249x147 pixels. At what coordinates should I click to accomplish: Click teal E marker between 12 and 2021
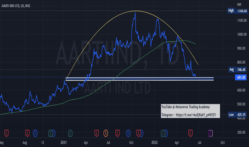click(50, 133)
